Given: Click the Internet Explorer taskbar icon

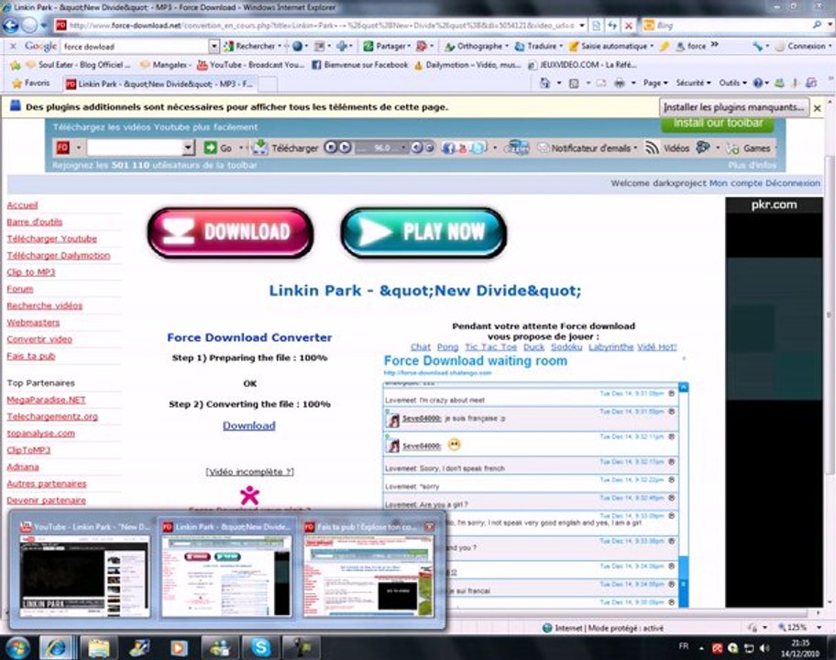Looking at the screenshot, I should click(57, 648).
